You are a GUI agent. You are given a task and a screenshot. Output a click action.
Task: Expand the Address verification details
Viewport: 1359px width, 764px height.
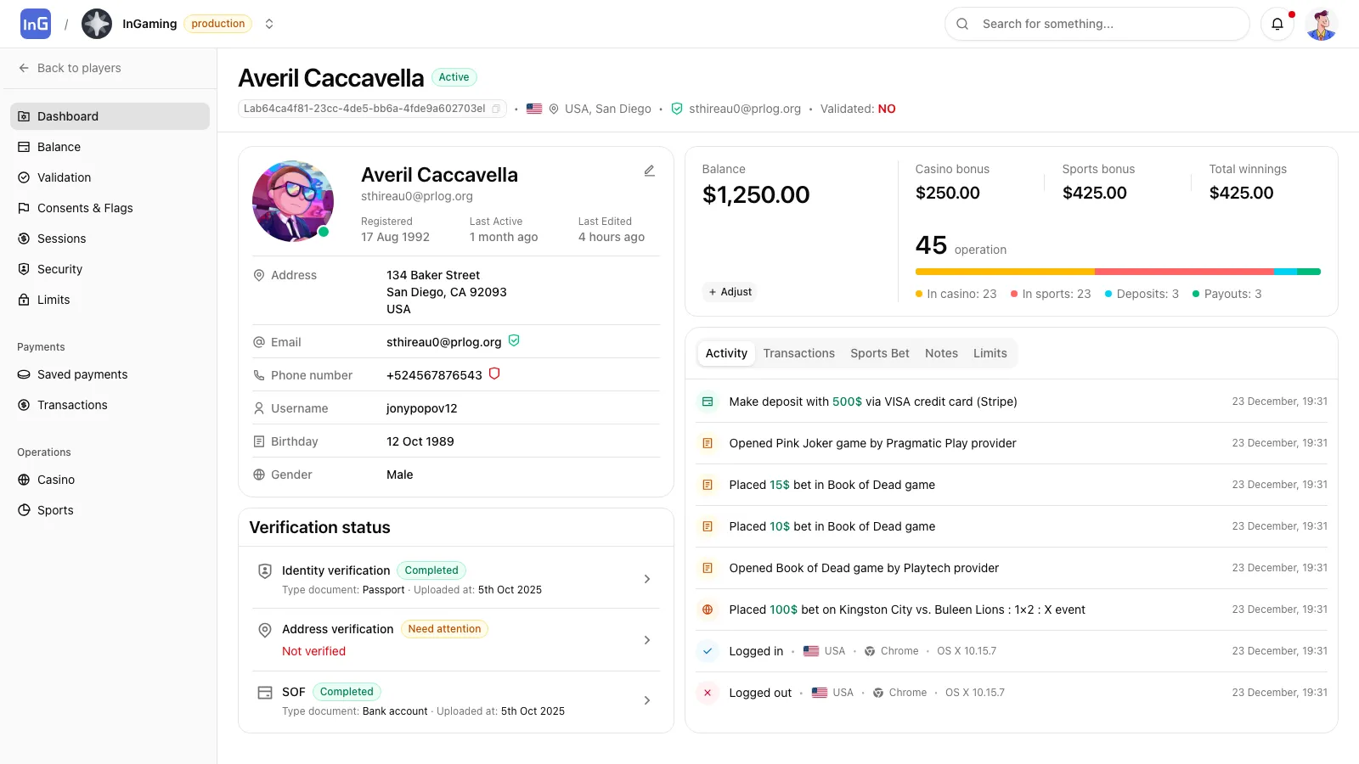click(x=646, y=640)
